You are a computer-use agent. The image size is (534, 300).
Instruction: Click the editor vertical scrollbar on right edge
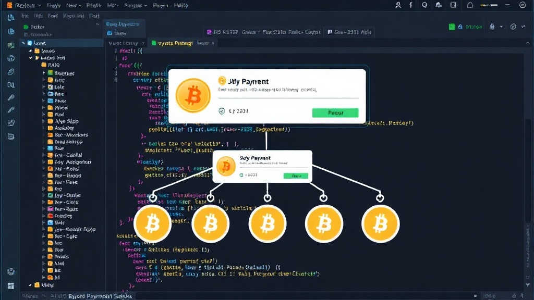click(x=528, y=170)
